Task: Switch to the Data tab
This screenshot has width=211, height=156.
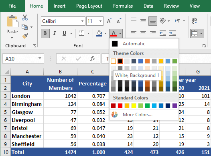Action: [148, 6]
